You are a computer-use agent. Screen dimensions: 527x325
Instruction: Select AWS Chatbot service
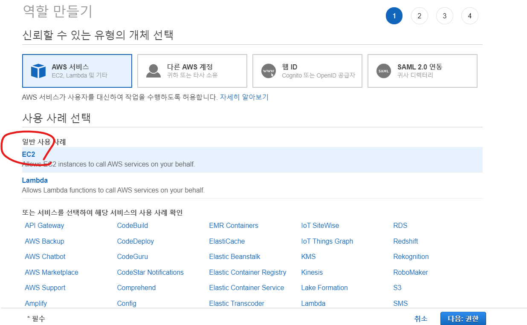click(45, 257)
